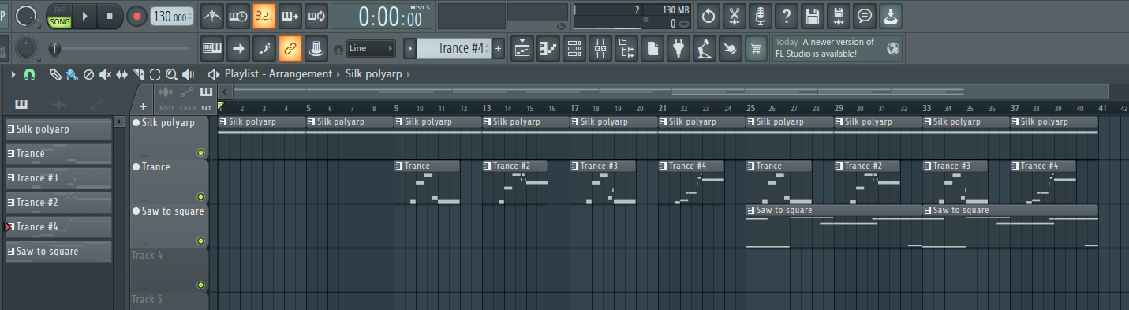The height and width of the screenshot is (310, 1129).
Task: Open the audio editor scissors icon
Action: (x=735, y=15)
